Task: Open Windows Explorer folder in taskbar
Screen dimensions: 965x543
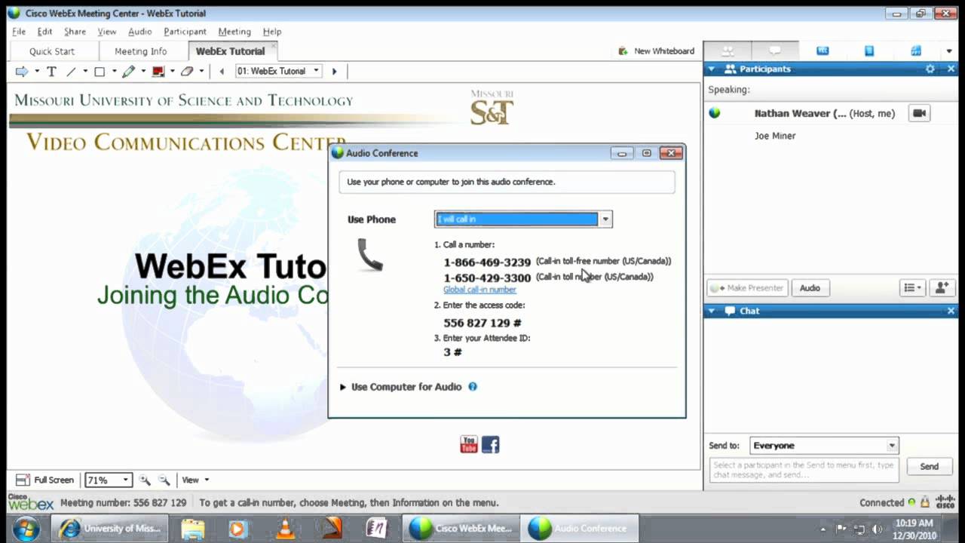Action: point(192,528)
